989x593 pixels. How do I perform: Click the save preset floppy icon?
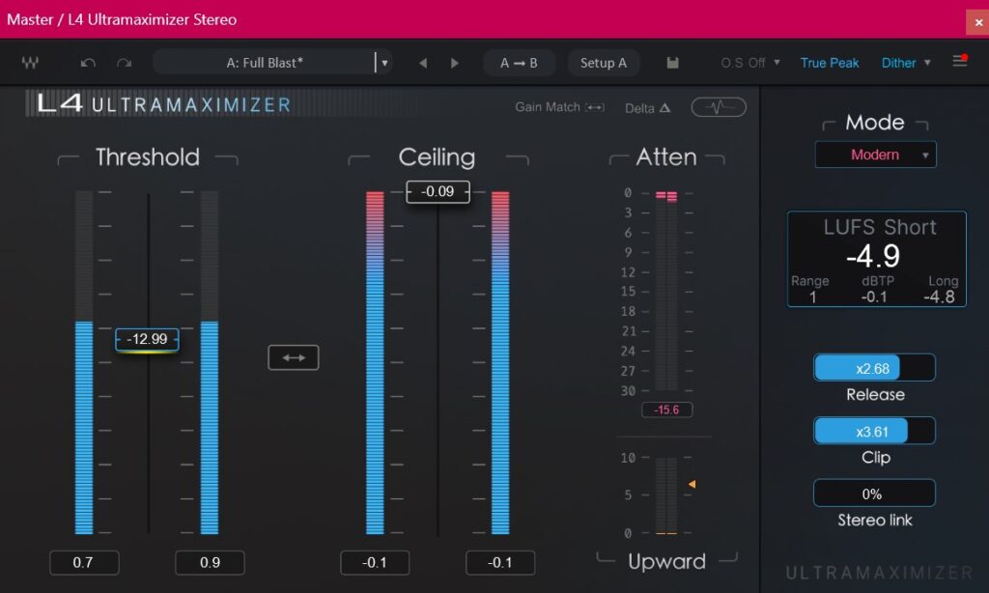(673, 63)
